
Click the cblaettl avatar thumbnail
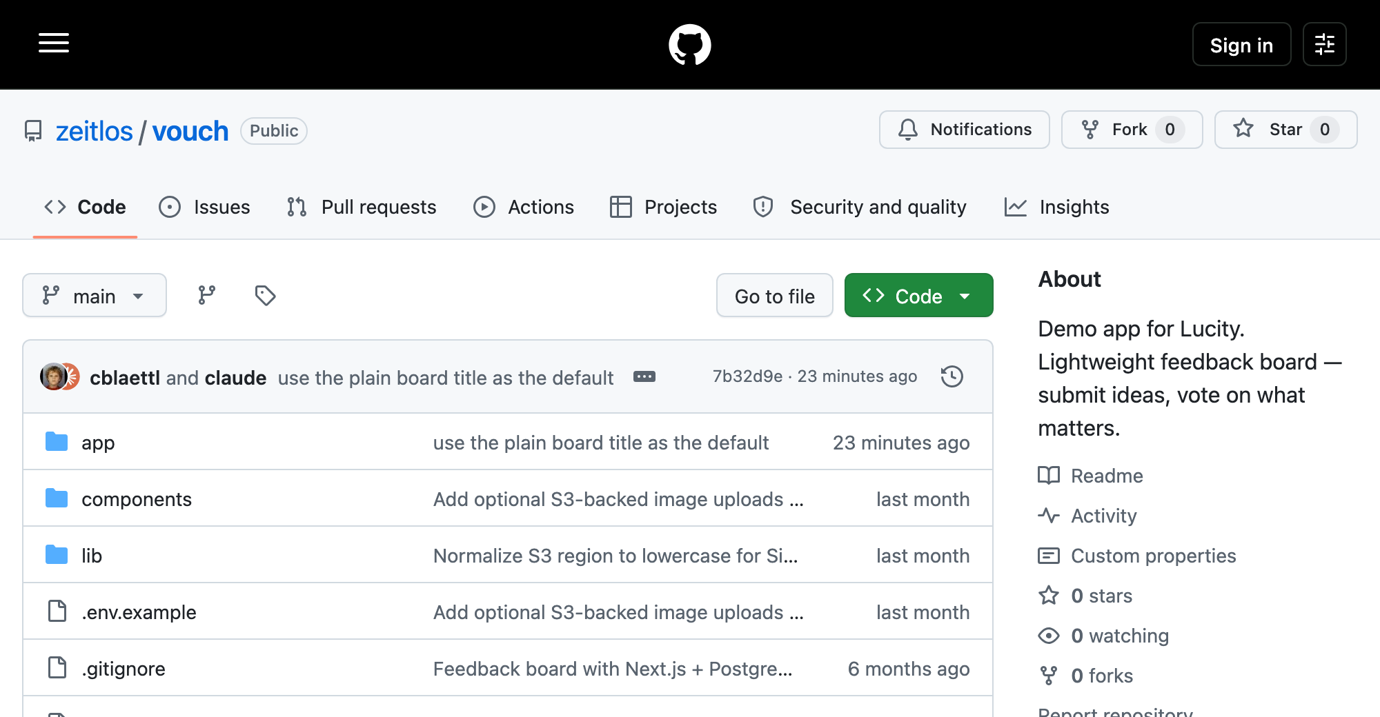pos(53,376)
